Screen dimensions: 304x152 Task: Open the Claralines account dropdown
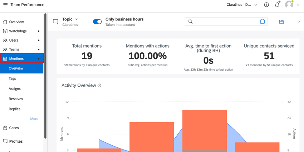[242, 5]
